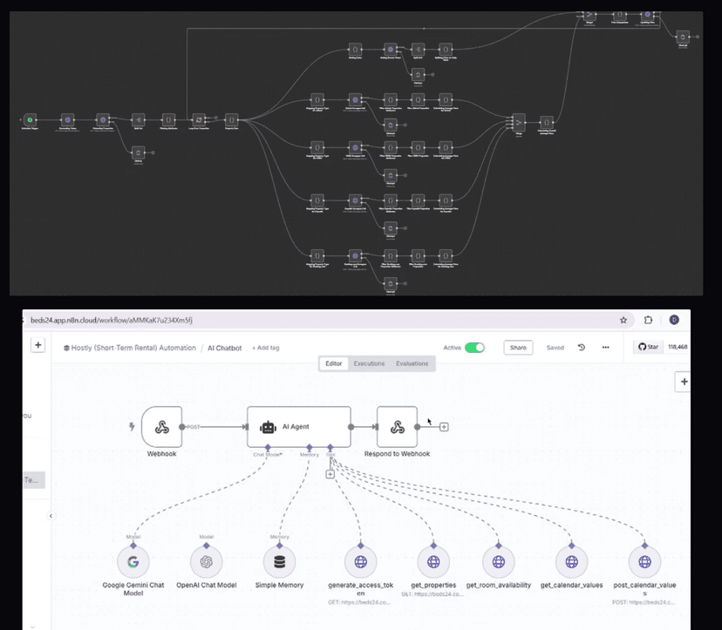Collapse the left sidebar with the chevron

click(x=51, y=516)
